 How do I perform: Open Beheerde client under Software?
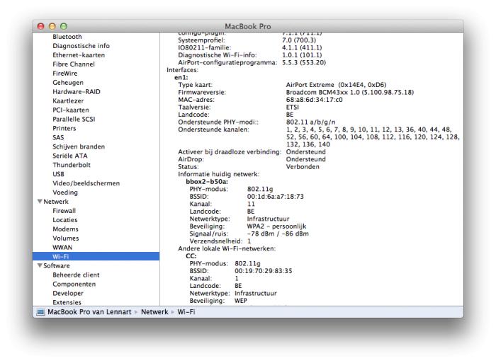coord(76,275)
